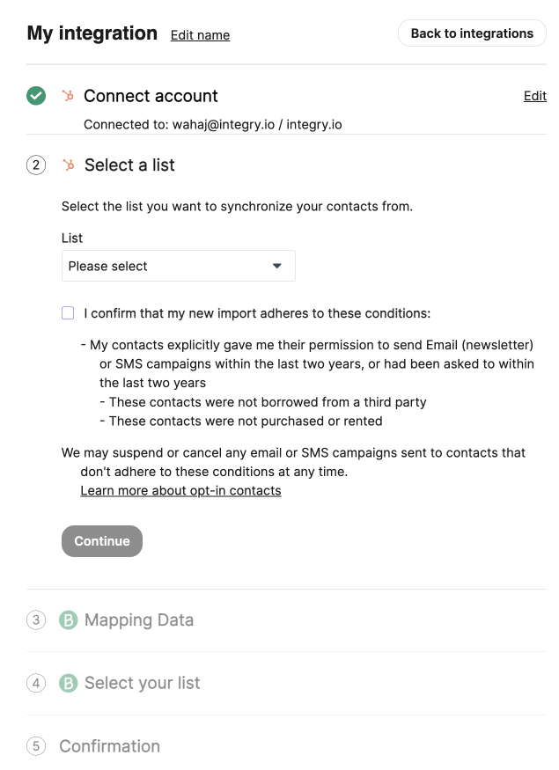Click the step 4 number circle
Viewport: 559px width, 770px height.
(36, 683)
